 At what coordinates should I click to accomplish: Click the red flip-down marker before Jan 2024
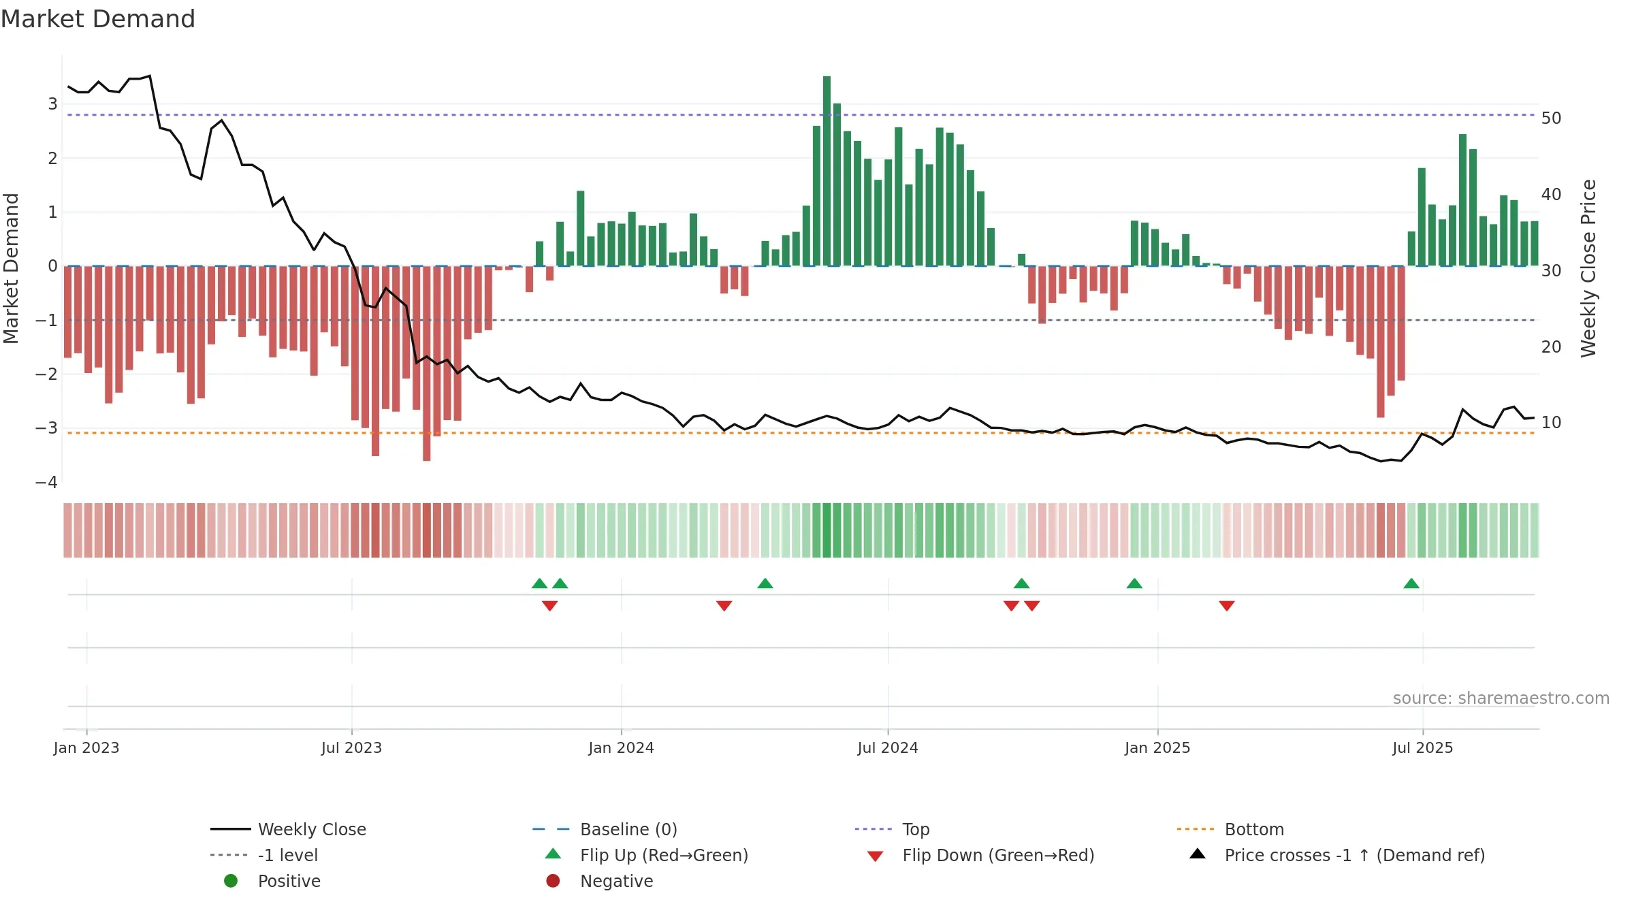(550, 606)
